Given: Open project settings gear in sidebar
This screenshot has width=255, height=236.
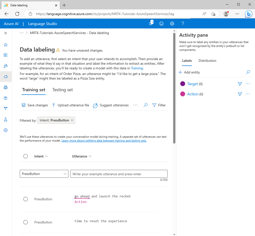Looking at the screenshot, I should point(5,130).
